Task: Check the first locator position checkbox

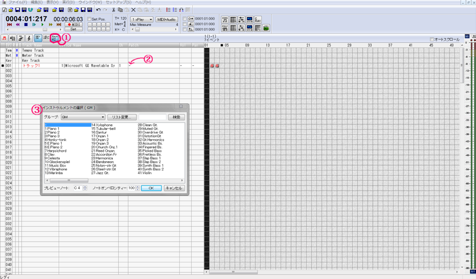Action: (185, 19)
